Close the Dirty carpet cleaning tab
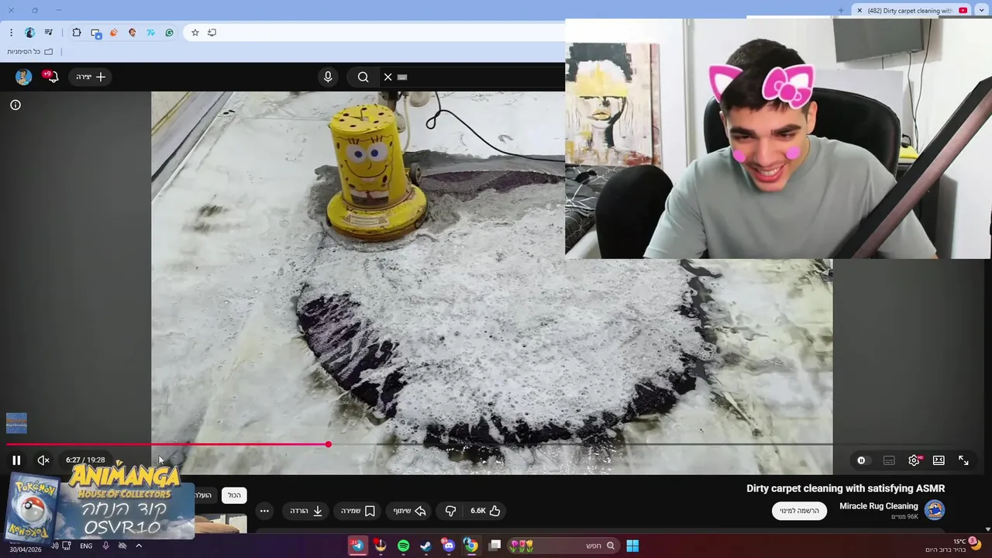 (x=859, y=11)
